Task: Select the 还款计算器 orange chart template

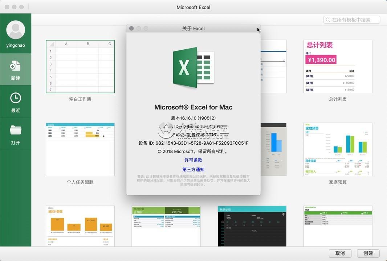Action: point(80,226)
